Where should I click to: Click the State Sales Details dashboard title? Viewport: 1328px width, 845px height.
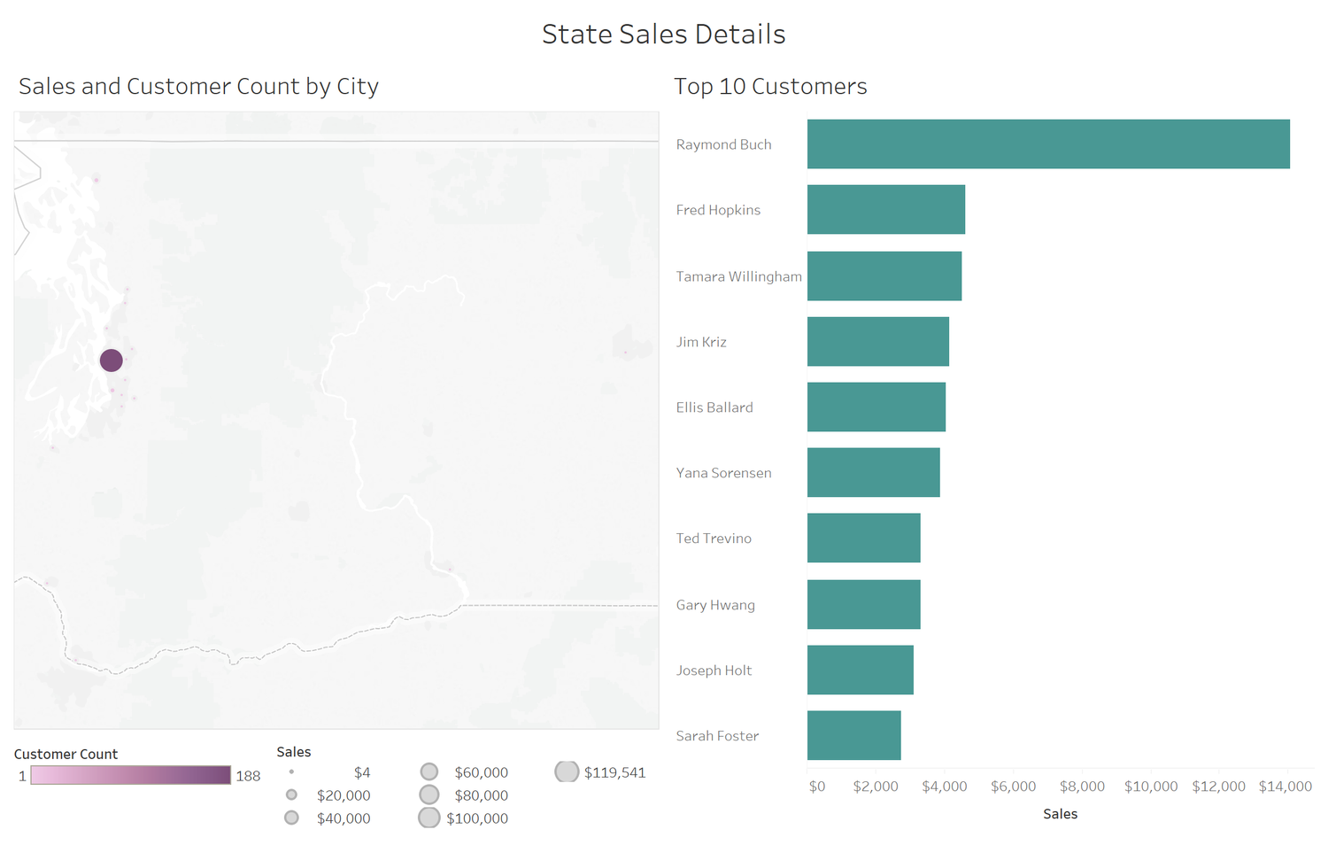pyautogui.click(x=663, y=34)
